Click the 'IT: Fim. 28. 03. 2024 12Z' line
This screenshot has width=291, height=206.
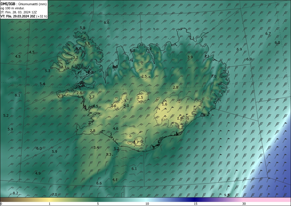19,12
